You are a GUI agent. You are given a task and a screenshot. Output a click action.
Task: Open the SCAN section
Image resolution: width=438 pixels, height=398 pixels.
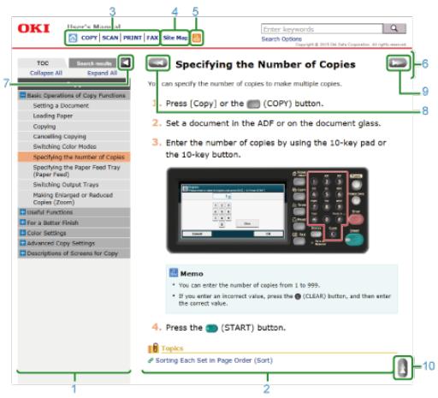coord(110,38)
